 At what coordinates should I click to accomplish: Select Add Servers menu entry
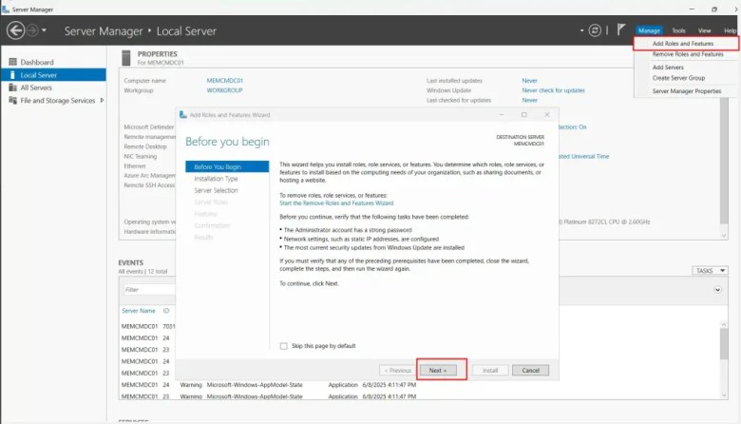[668, 67]
